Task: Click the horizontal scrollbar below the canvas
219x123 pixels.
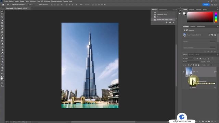Action: [x=103, y=122]
